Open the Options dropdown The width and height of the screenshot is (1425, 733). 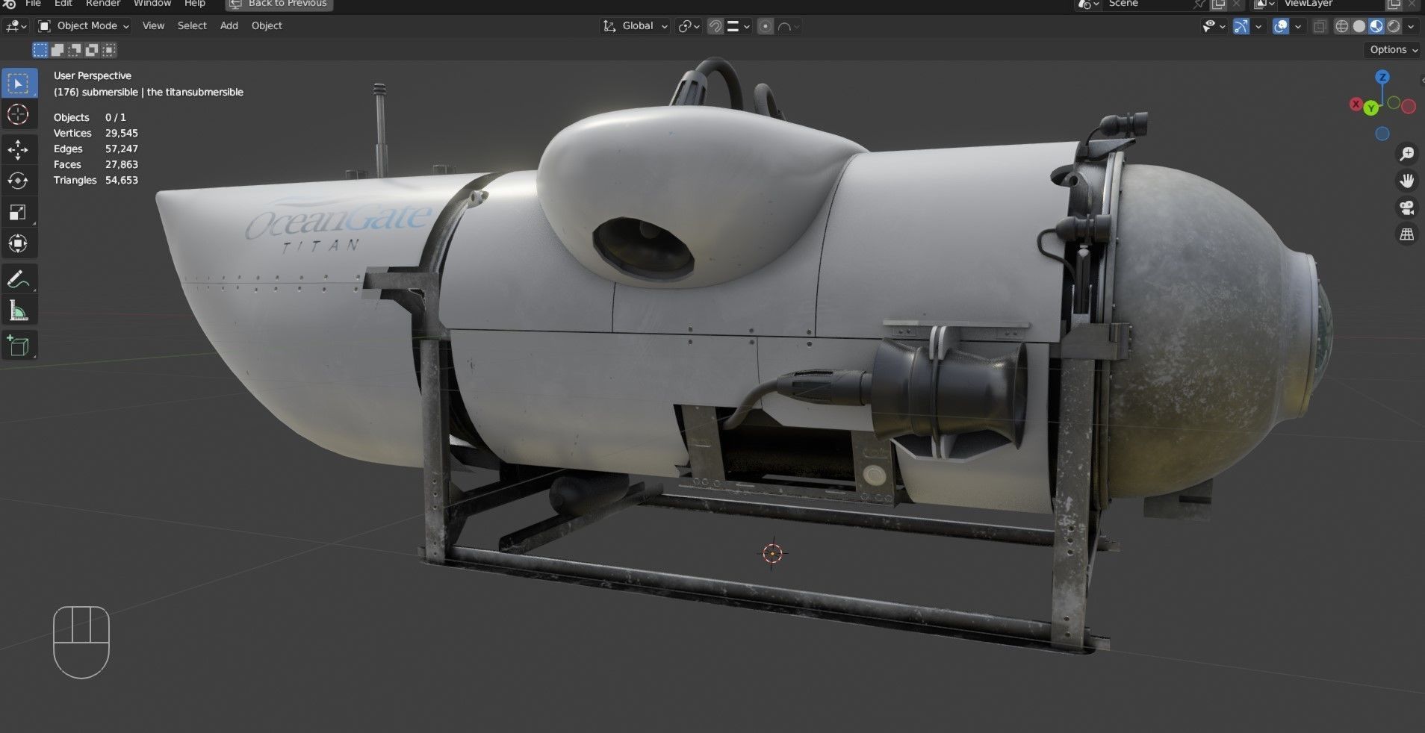(1393, 49)
